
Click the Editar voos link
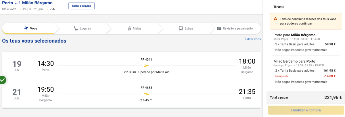tap(253, 39)
